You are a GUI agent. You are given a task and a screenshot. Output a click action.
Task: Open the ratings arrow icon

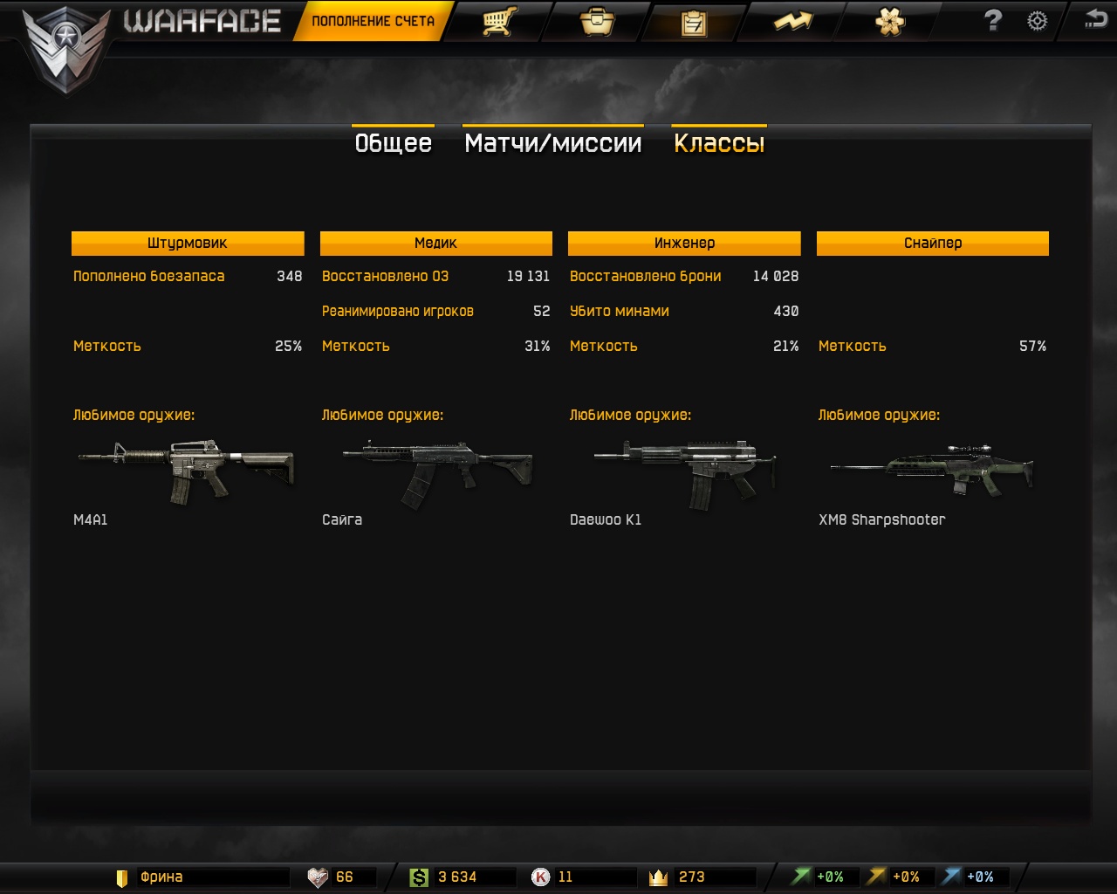(x=793, y=22)
